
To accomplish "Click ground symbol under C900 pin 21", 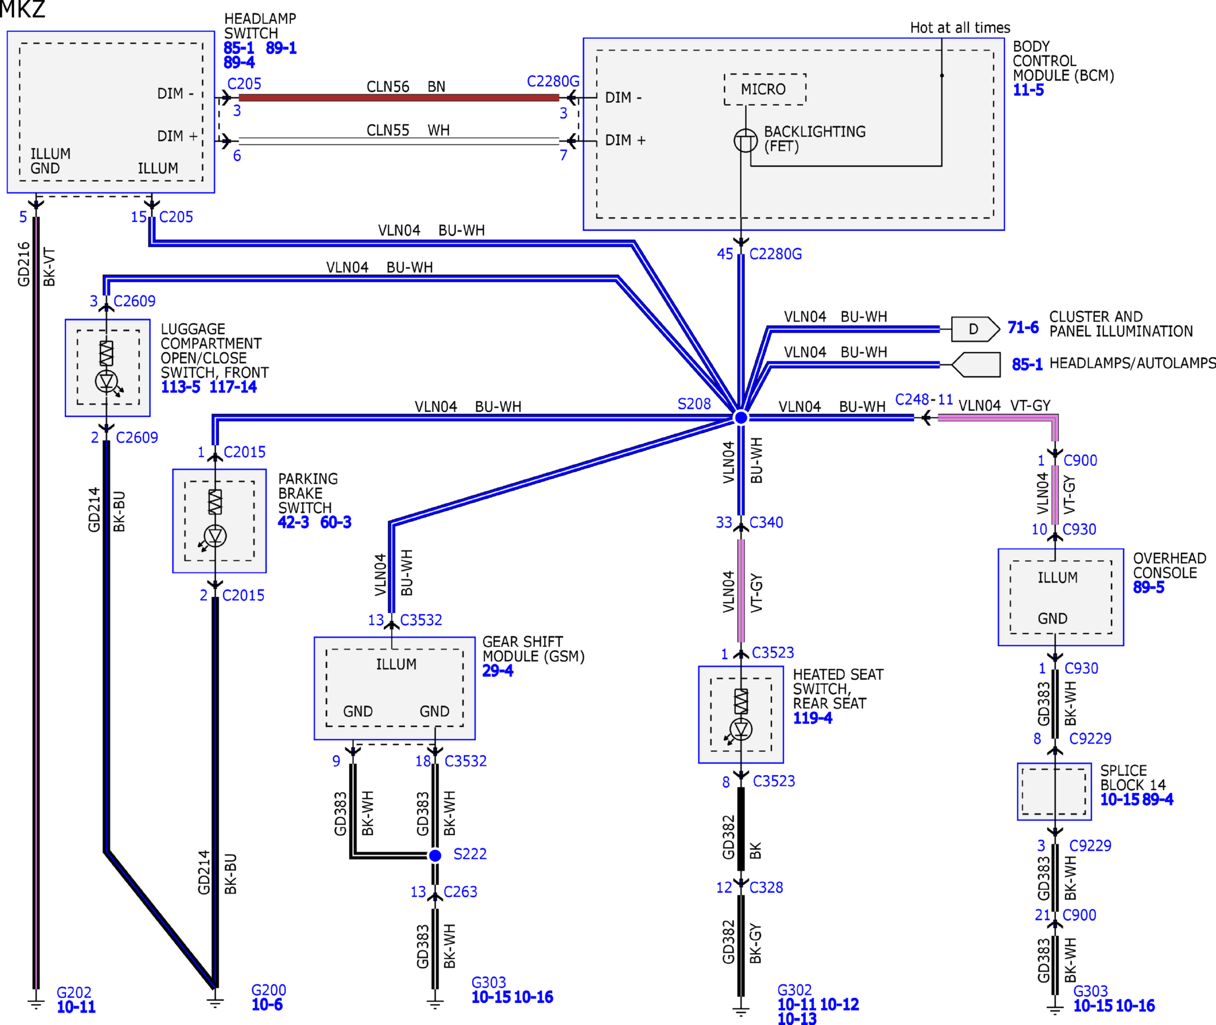I will pos(1055,1010).
